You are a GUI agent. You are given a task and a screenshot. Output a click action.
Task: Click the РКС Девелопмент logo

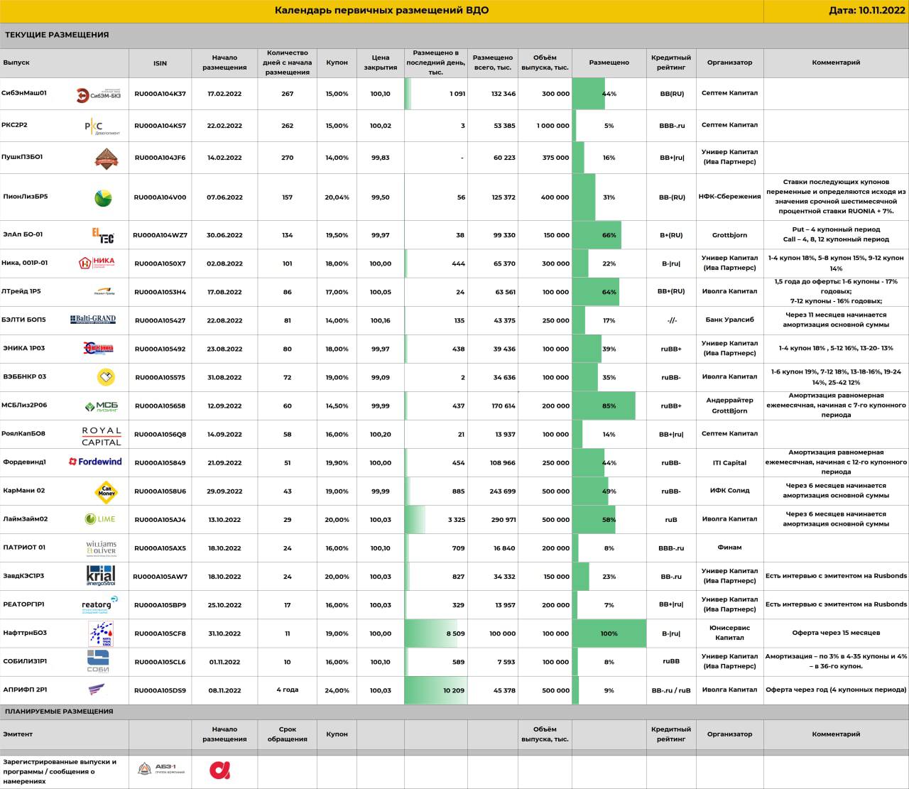coord(102,126)
